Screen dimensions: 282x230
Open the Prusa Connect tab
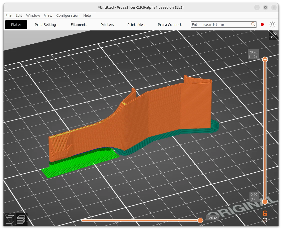(x=170, y=24)
